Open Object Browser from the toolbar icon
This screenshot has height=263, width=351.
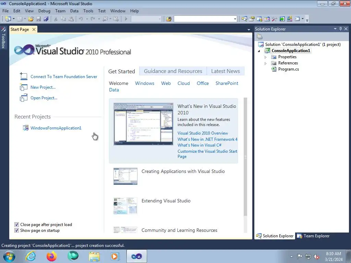[267, 19]
